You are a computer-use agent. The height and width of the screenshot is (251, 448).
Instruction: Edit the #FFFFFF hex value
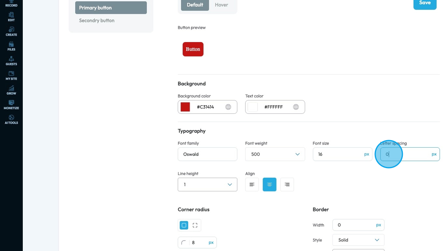pos(274,107)
